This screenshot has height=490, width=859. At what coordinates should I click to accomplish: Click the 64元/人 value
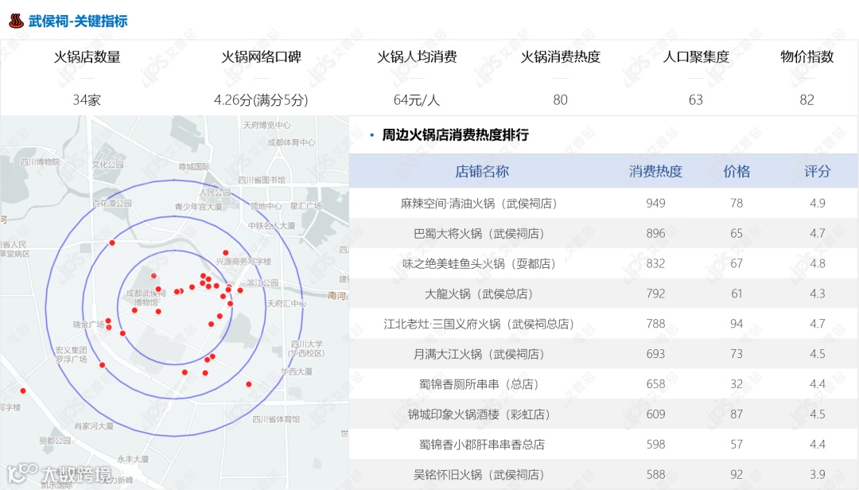[x=416, y=99]
